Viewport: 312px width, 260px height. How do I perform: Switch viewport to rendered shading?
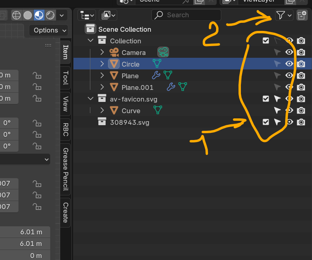pyautogui.click(x=50, y=16)
